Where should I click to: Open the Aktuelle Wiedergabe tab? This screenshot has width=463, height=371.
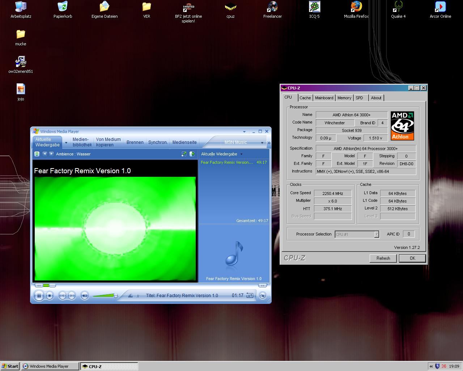point(47,142)
